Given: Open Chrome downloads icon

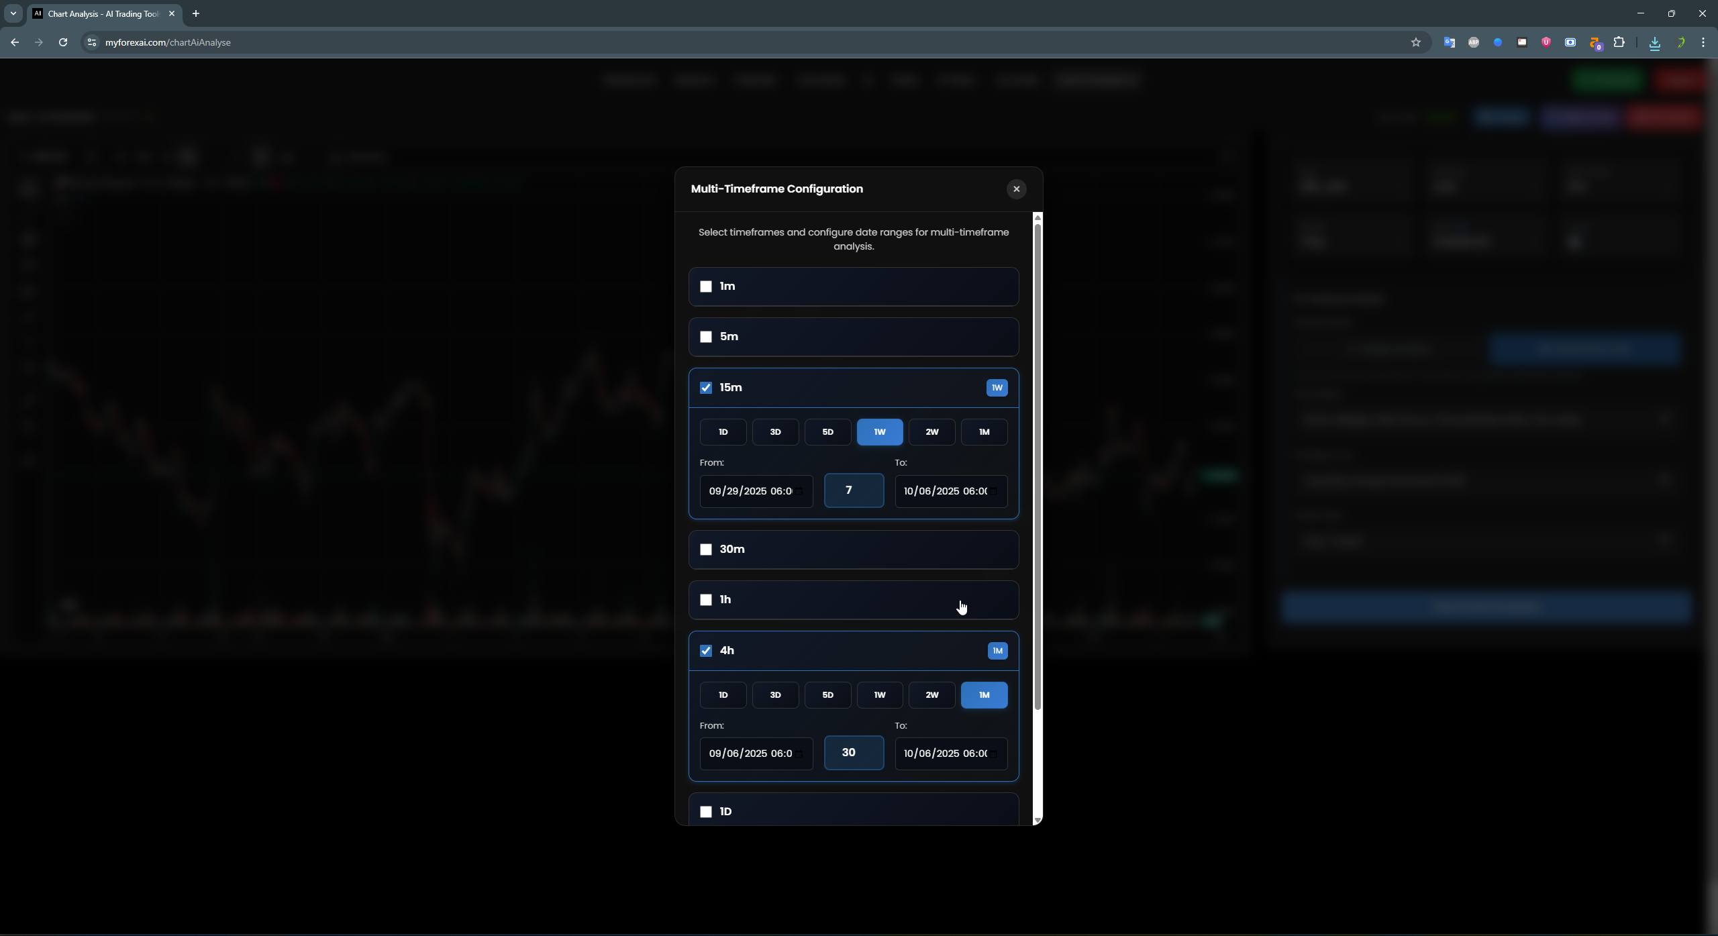Looking at the screenshot, I should (x=1655, y=43).
